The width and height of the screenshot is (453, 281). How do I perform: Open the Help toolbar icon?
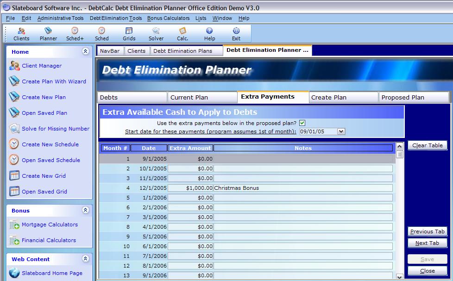tap(209, 33)
